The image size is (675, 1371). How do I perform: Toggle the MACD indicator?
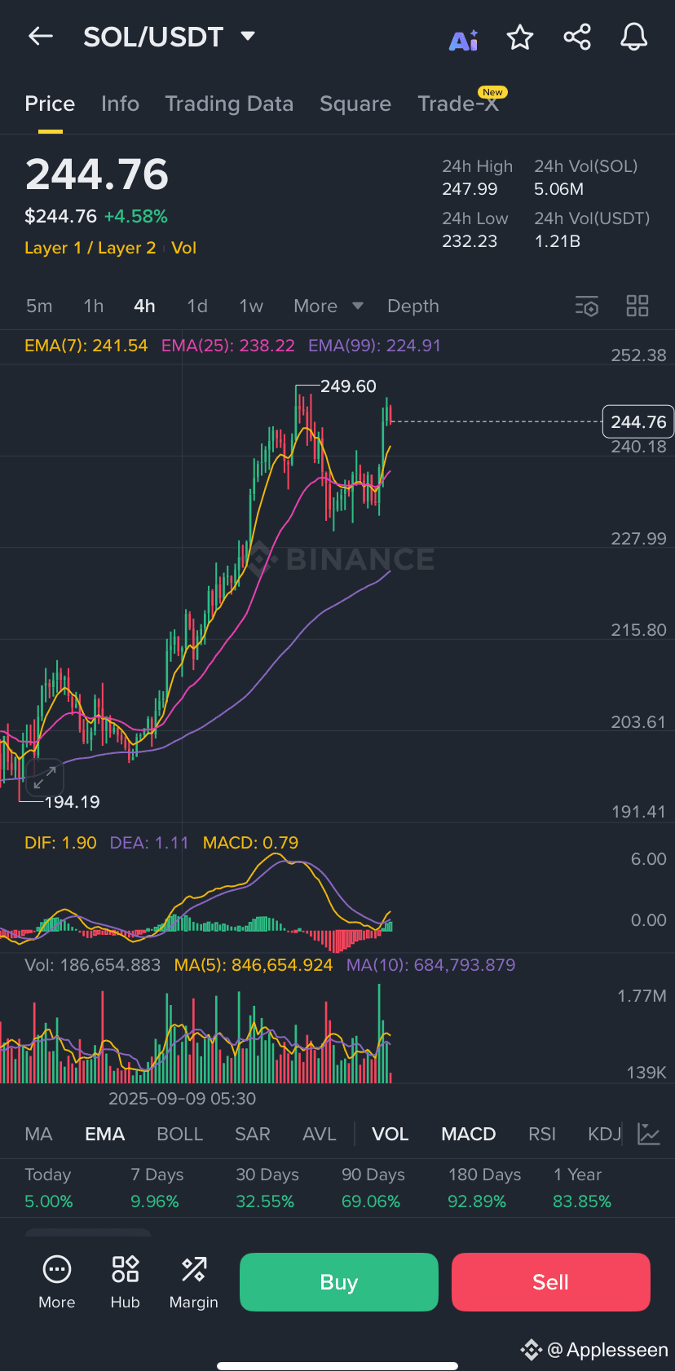click(x=469, y=1134)
